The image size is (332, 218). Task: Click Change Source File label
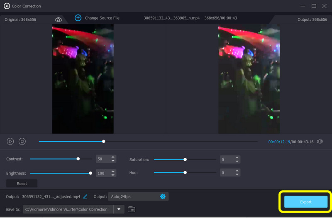click(x=102, y=18)
